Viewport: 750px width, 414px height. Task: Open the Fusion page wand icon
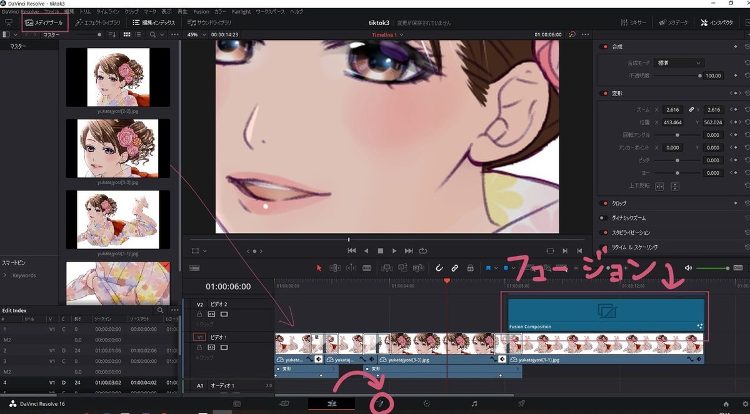pyautogui.click(x=379, y=404)
